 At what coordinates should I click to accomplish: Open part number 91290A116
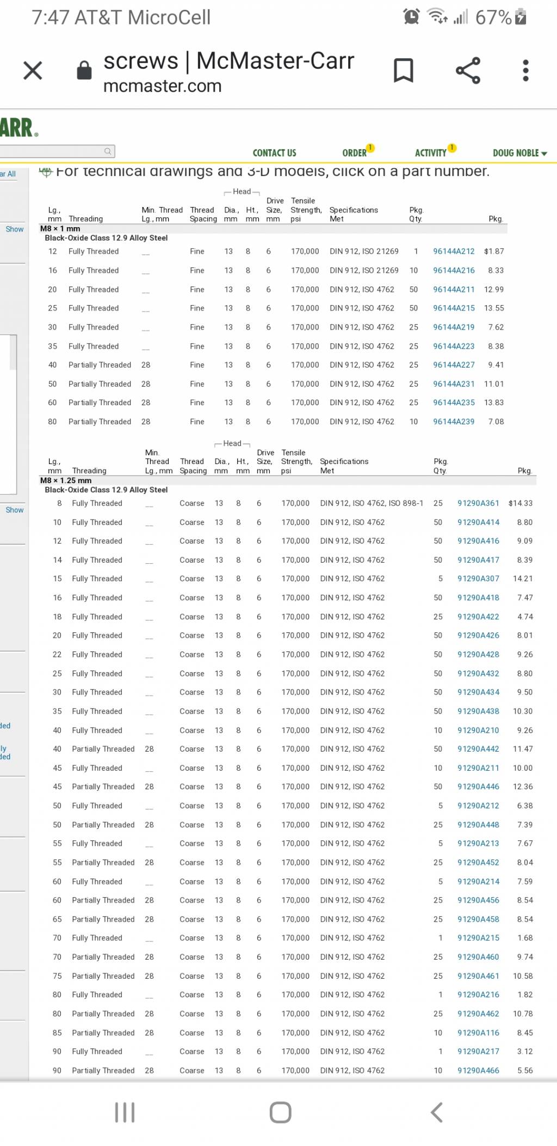478,1032
